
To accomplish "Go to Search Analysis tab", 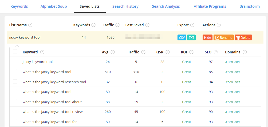I will pos(166,6).
